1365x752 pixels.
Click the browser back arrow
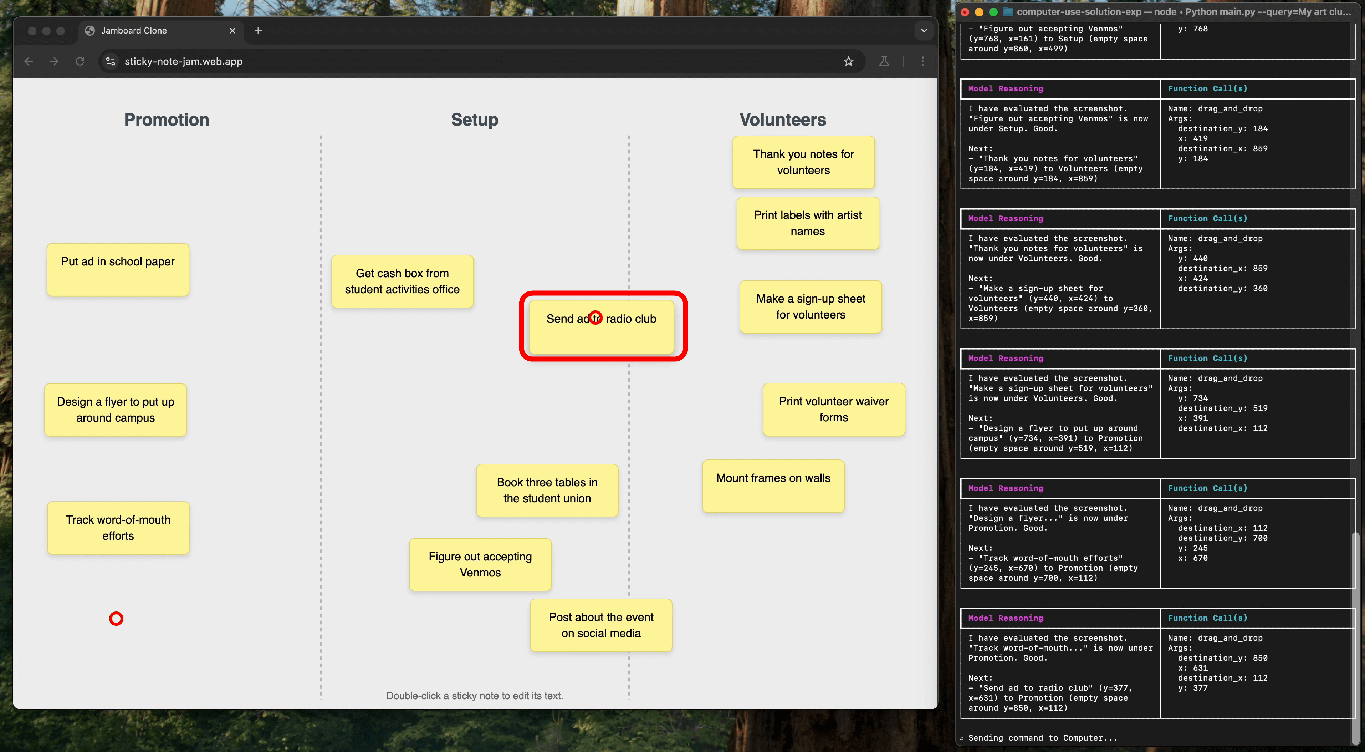click(29, 61)
